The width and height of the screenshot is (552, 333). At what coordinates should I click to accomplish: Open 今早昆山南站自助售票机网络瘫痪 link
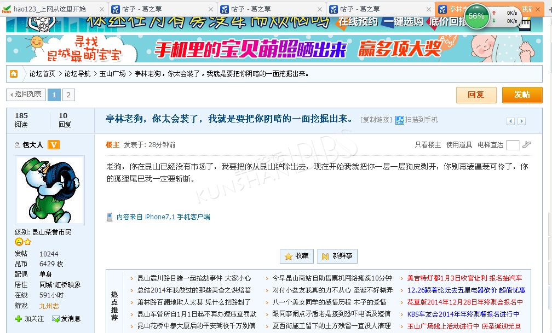point(332,278)
